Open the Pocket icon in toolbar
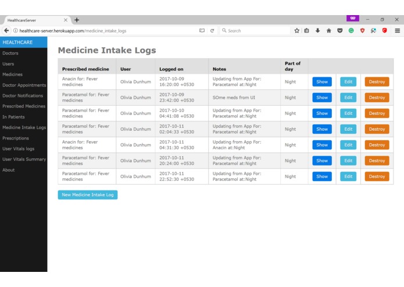Viewport: 404px width, 287px height. pyautogui.click(x=340, y=31)
